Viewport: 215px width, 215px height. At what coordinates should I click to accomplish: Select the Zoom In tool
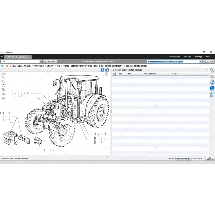click(x=3, y=77)
